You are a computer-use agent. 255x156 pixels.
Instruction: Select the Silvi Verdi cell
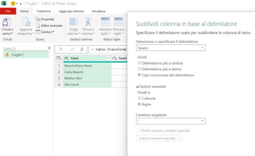[x=87, y=84]
